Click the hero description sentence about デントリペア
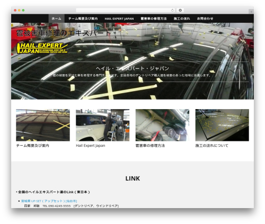Screen dimensions: 265x224 coord(132,75)
